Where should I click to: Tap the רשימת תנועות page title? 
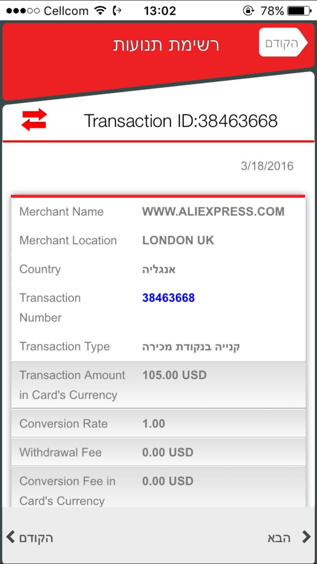tap(166, 44)
